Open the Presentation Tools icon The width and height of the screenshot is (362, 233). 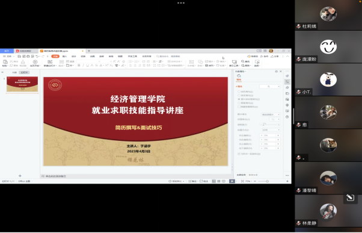coord(234,62)
